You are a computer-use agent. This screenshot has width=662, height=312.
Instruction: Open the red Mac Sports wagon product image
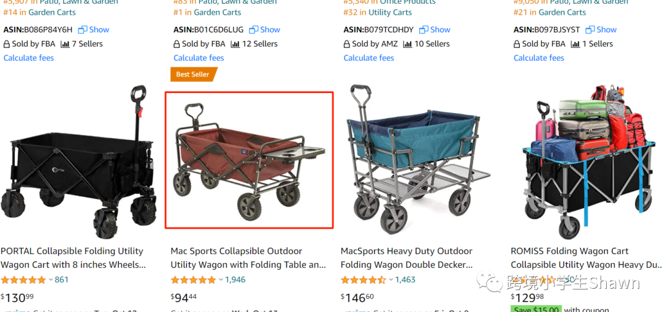point(249,160)
